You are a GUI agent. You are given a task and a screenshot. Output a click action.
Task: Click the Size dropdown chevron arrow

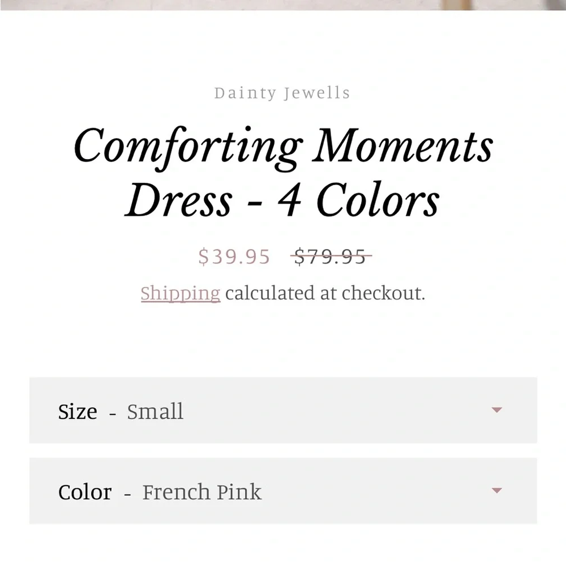coord(496,409)
